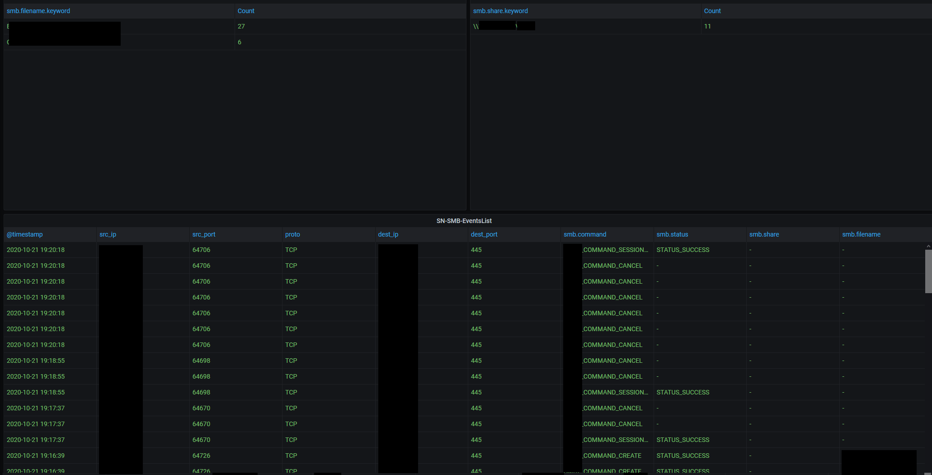Click the events list scroll-up arrow
This screenshot has height=475, width=932.
[x=928, y=246]
